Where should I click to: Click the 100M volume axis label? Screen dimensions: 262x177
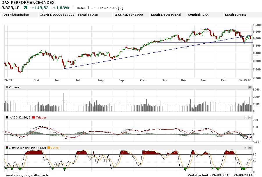257,104
